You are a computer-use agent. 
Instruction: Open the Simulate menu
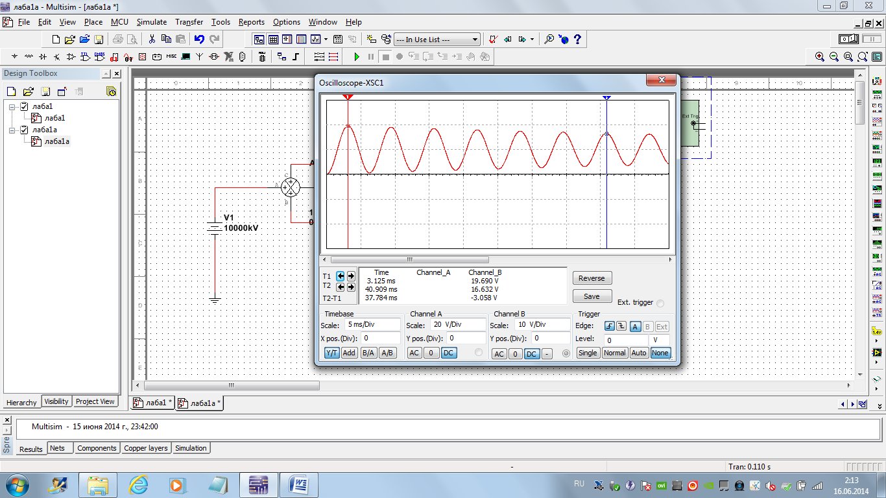(151, 22)
